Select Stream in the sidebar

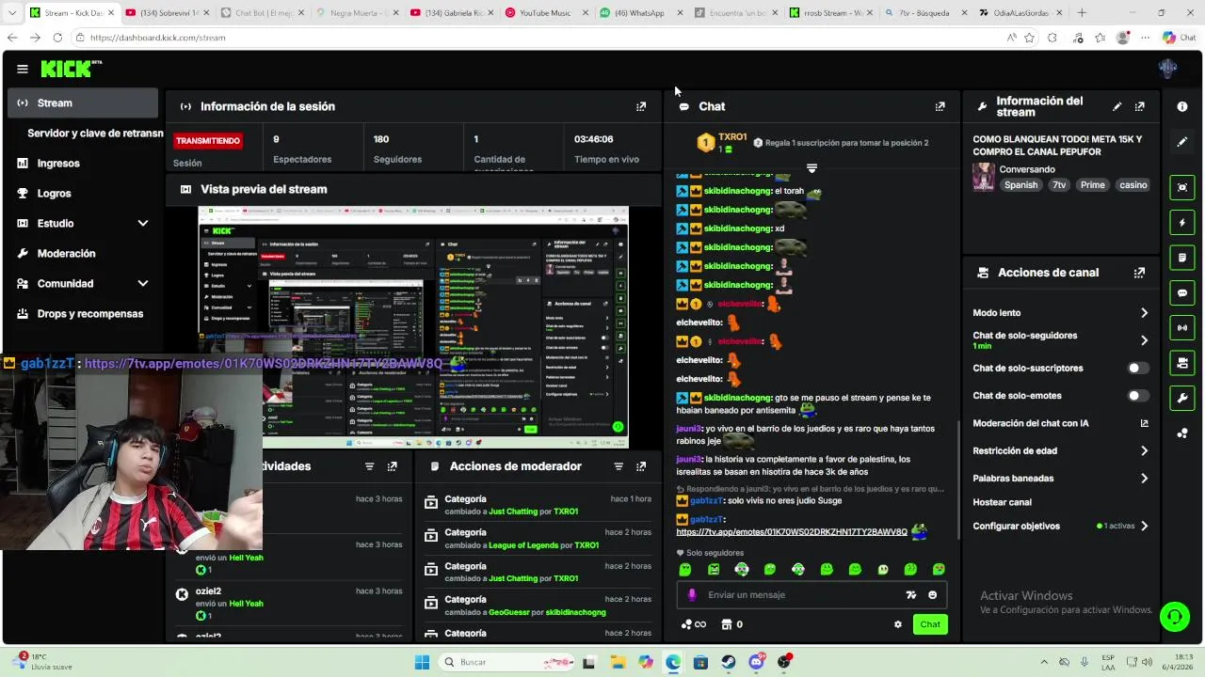tap(83, 103)
